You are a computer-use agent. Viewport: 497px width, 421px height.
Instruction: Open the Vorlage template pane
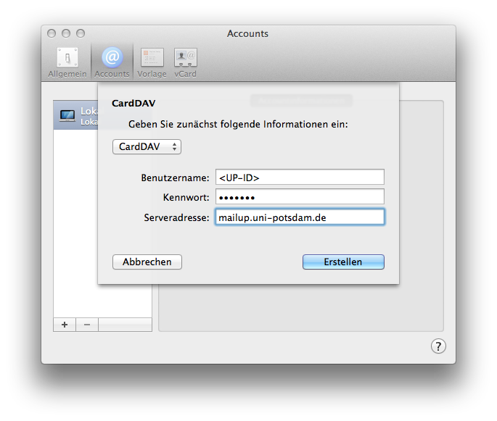(x=152, y=62)
